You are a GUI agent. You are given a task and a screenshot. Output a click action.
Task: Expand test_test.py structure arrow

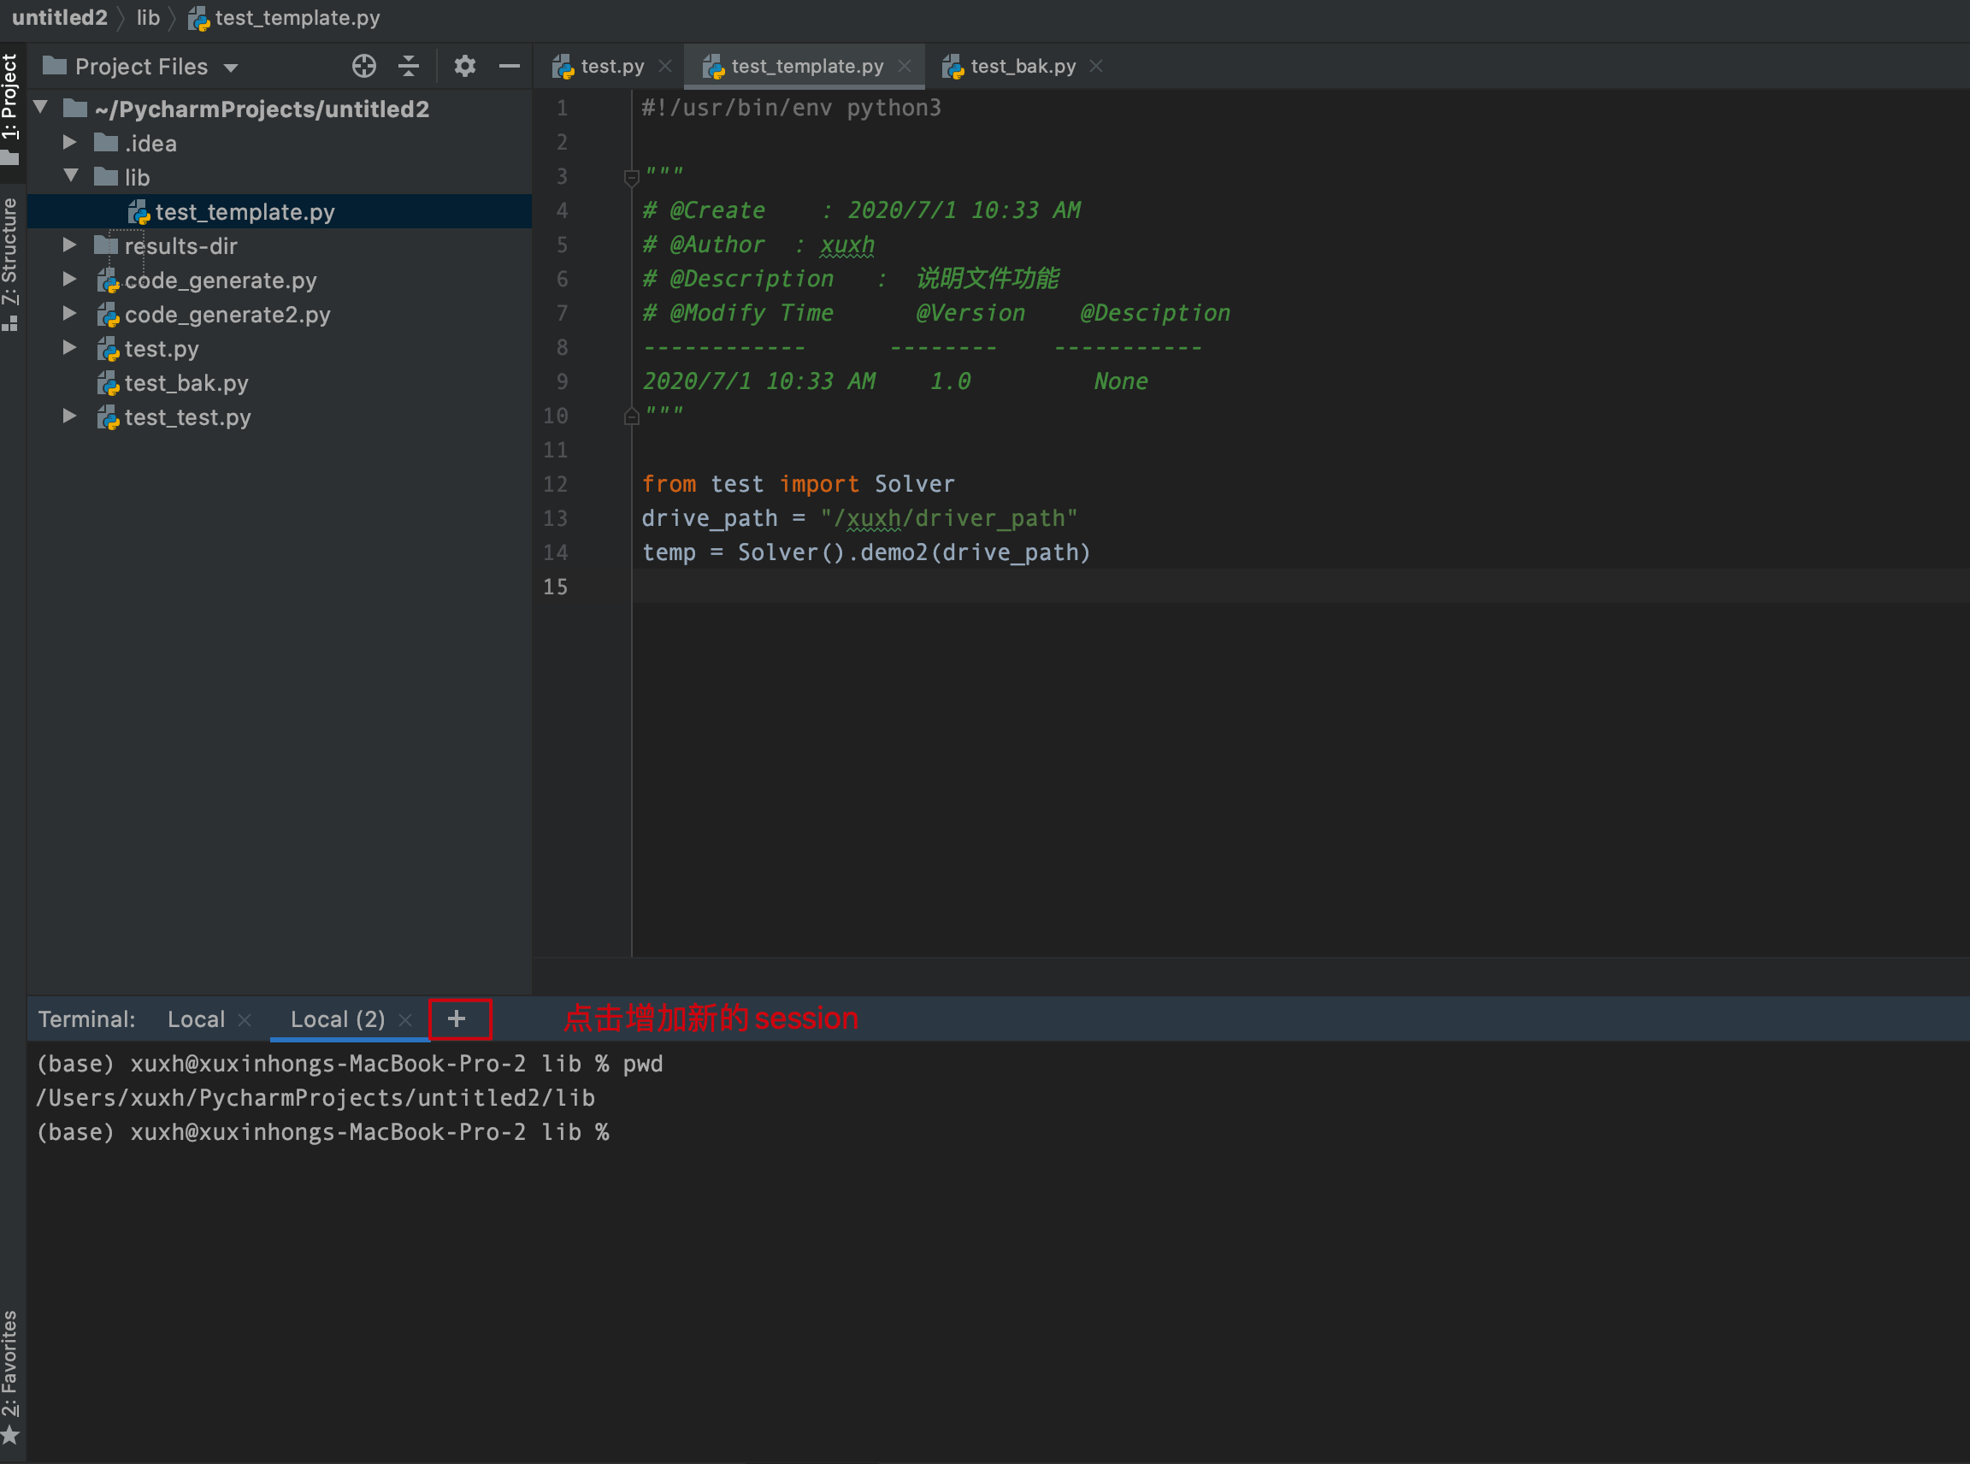[x=70, y=416]
